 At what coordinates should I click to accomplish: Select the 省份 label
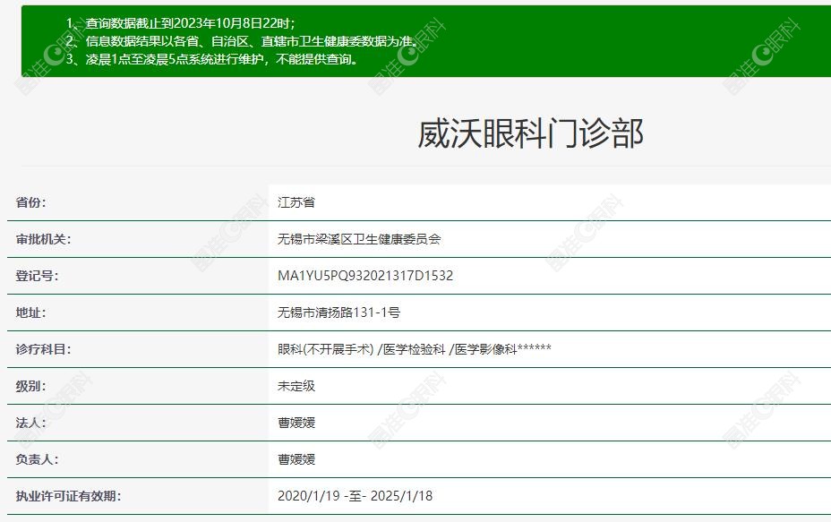[30, 202]
